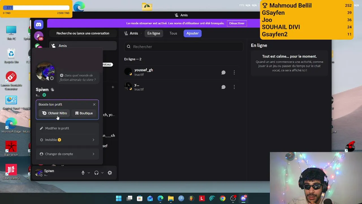Click the 'En ligne — 2' section heading
This screenshot has width=362, height=204.
pos(133,59)
